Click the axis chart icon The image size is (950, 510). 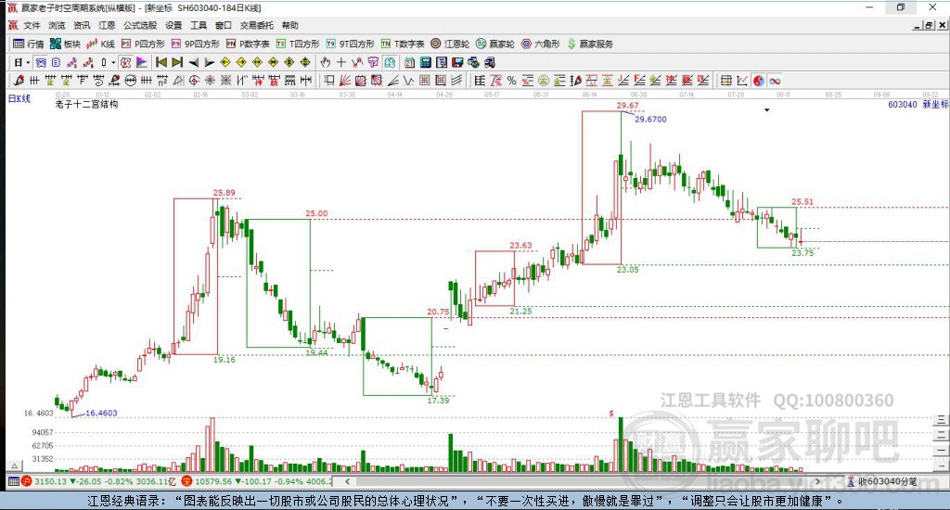[x=742, y=81]
